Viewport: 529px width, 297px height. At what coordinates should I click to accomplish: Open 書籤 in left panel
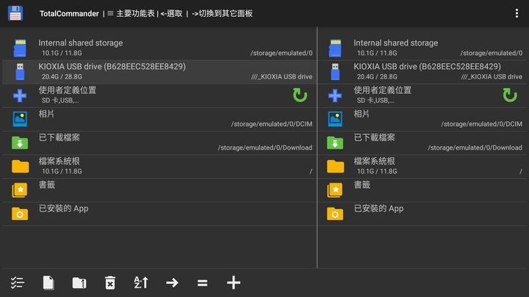(x=159, y=190)
